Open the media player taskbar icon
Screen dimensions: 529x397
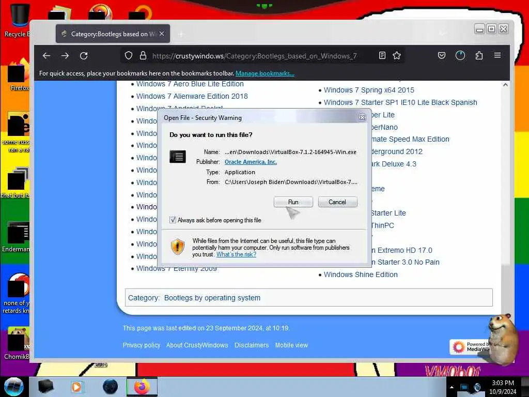(x=77, y=387)
